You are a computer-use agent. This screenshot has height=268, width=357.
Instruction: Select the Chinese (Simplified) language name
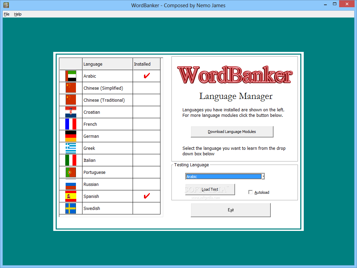tap(103, 88)
